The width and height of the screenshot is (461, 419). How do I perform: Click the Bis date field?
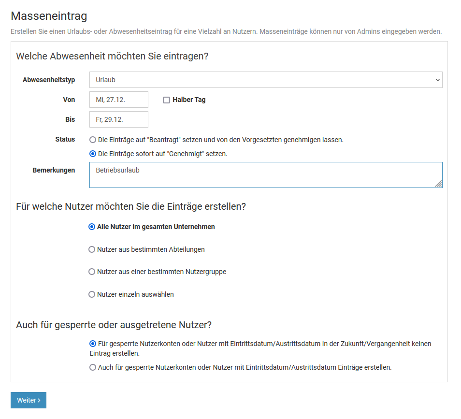118,119
